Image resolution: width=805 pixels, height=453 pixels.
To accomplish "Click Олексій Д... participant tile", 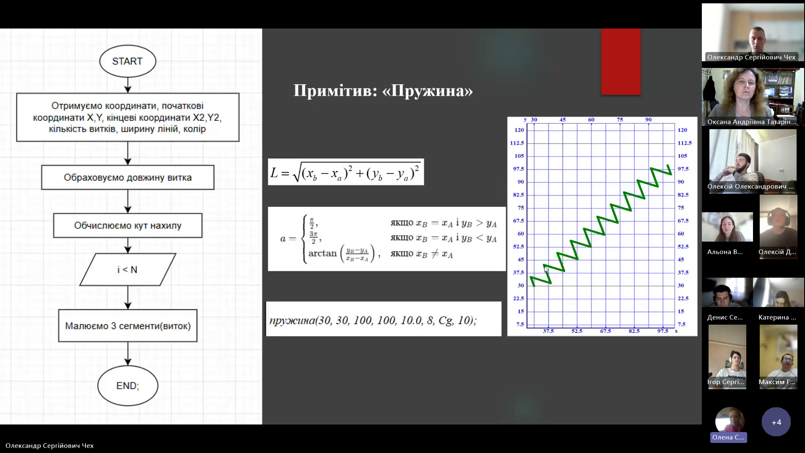I will point(778,226).
